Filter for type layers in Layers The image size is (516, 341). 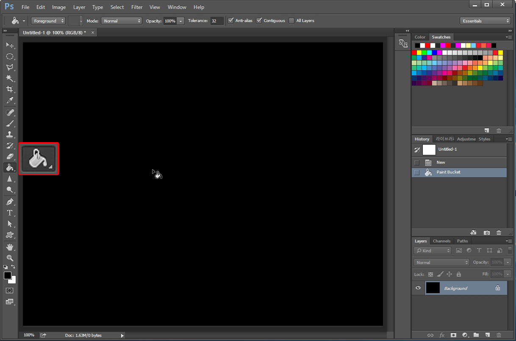coord(479,250)
